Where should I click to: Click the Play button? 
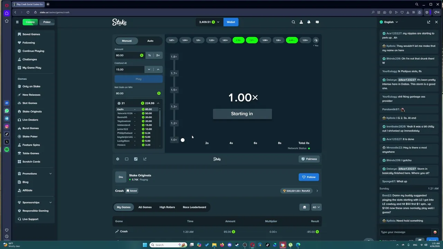[138, 79]
